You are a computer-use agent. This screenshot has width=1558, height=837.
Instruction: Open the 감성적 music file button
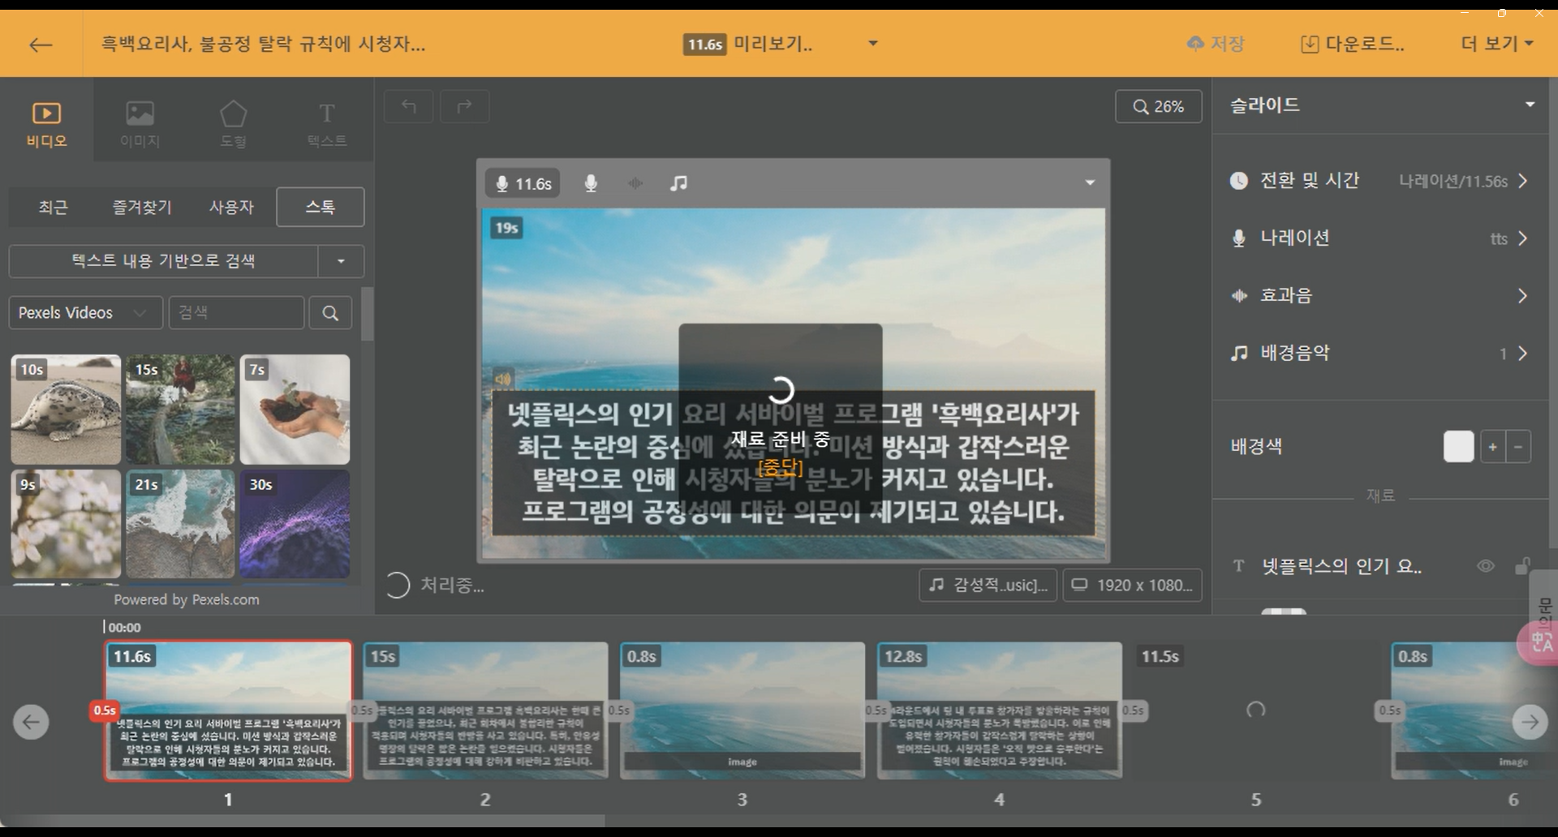tap(988, 585)
